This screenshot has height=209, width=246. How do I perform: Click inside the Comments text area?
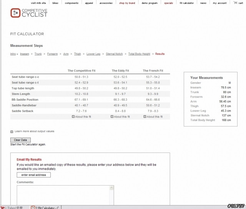[63, 195]
